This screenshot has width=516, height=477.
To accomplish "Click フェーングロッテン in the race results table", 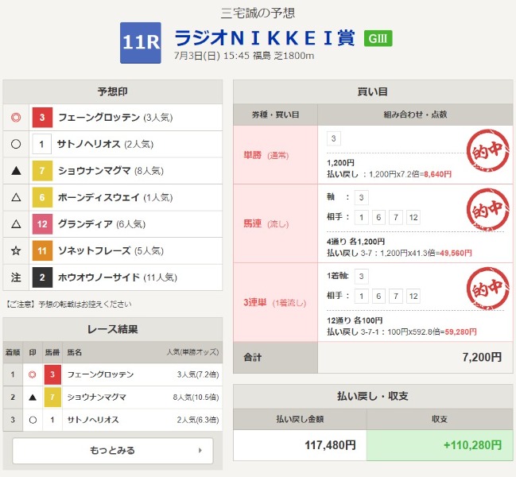I will point(100,374).
